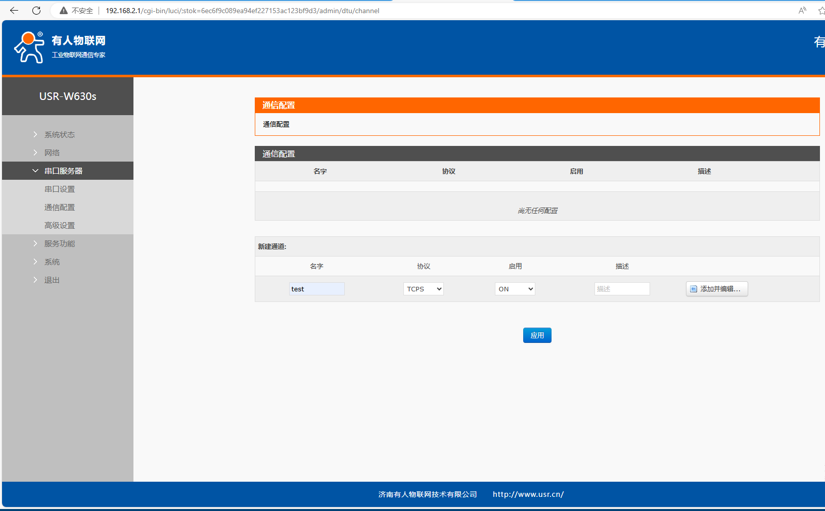The height and width of the screenshot is (511, 825).
Task: Open the 高级设置 submenu page
Action: click(60, 225)
